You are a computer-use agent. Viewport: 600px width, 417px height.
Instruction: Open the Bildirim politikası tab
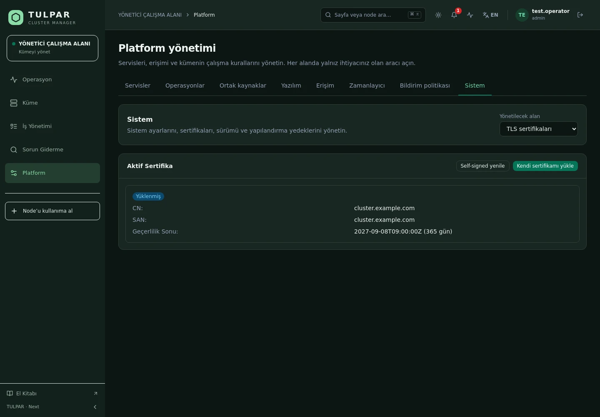coord(425,85)
